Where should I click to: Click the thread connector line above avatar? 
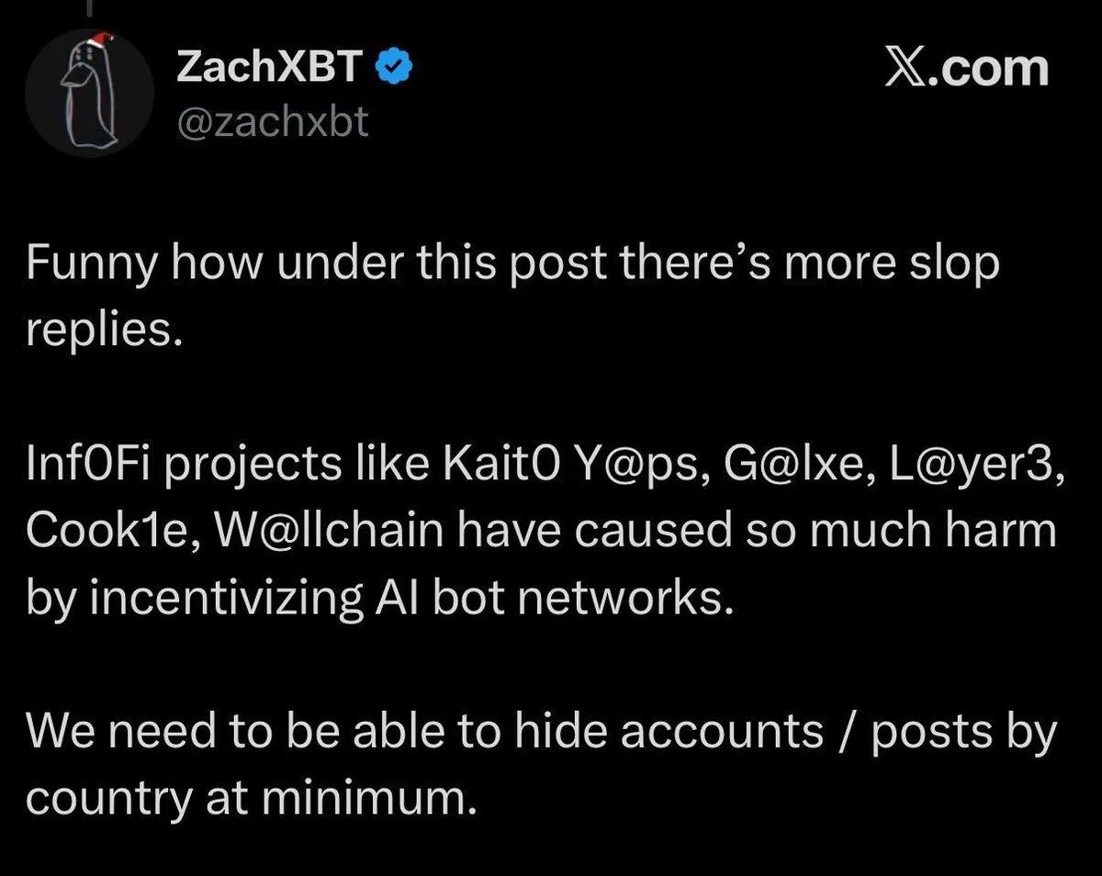(89, 6)
